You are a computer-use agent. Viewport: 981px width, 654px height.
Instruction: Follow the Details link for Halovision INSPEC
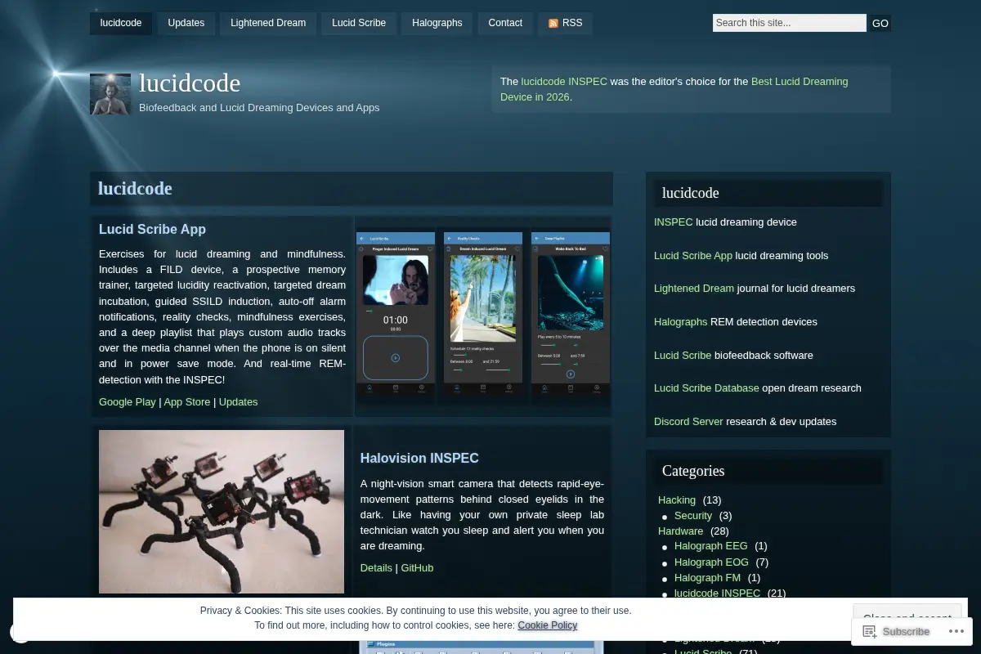pos(376,568)
